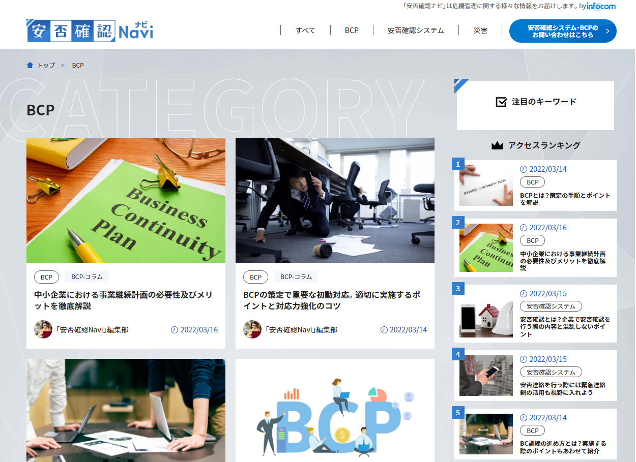This screenshot has height=462, width=636.
Task: Open ranking link 安否連絡を行う際には緊急連絡網
Action: pos(563,389)
